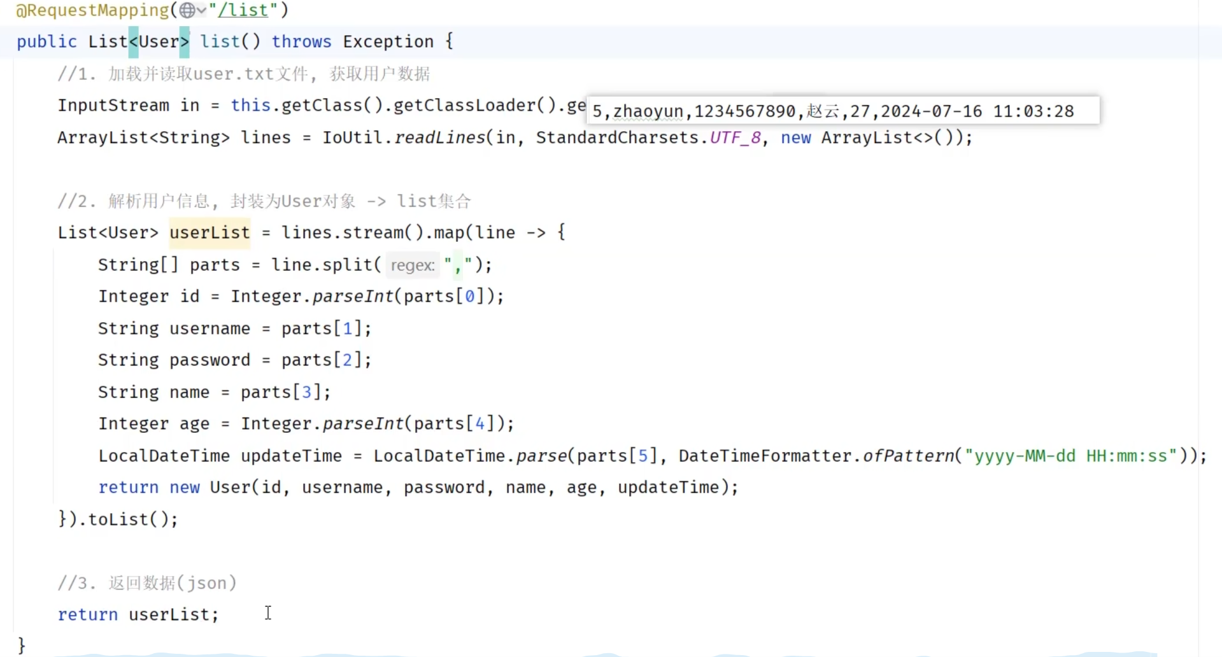This screenshot has width=1222, height=657.
Task: Click the LocalDateTime.parse method call
Action: pyautogui.click(x=541, y=456)
